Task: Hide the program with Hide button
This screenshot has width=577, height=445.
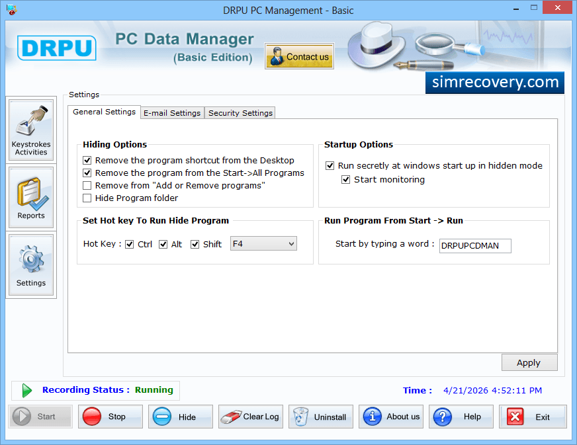Action: coord(180,417)
